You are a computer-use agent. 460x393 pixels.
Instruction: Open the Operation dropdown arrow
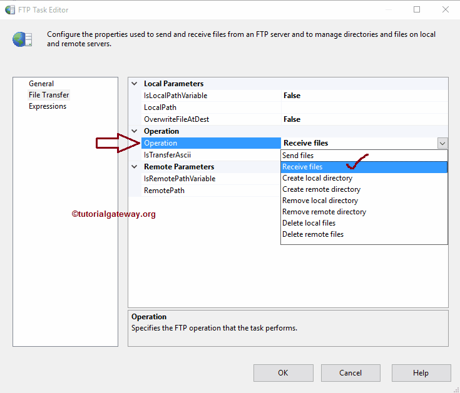pos(442,143)
